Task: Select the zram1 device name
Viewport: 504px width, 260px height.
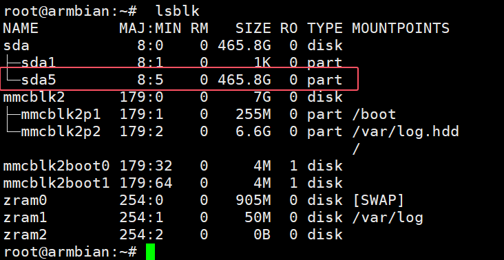Action: pyautogui.click(x=25, y=218)
